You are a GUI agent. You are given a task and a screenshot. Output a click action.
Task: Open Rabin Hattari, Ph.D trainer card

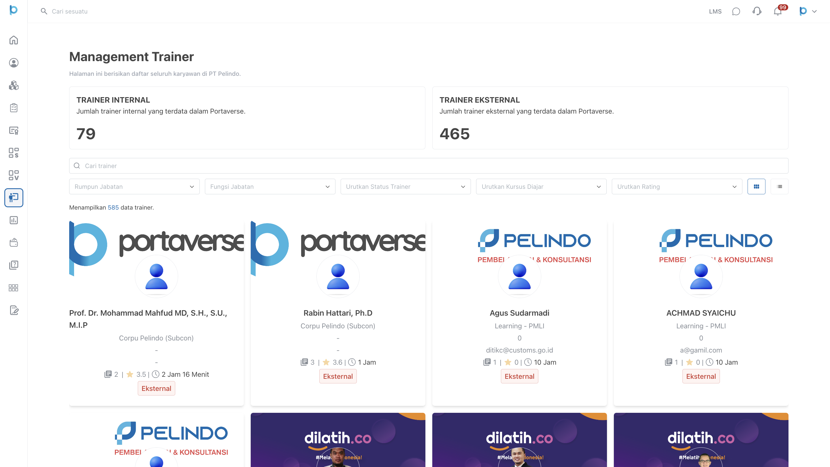point(338,312)
